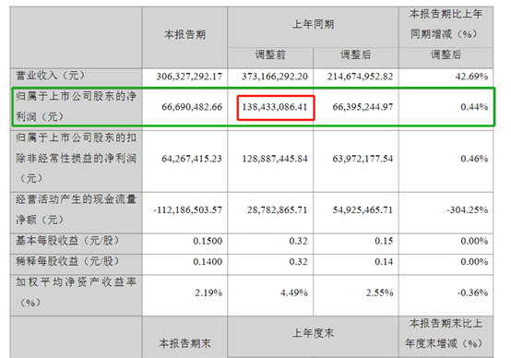Select value 54,925,465.71
The width and height of the screenshot is (511, 358).
click(362, 210)
